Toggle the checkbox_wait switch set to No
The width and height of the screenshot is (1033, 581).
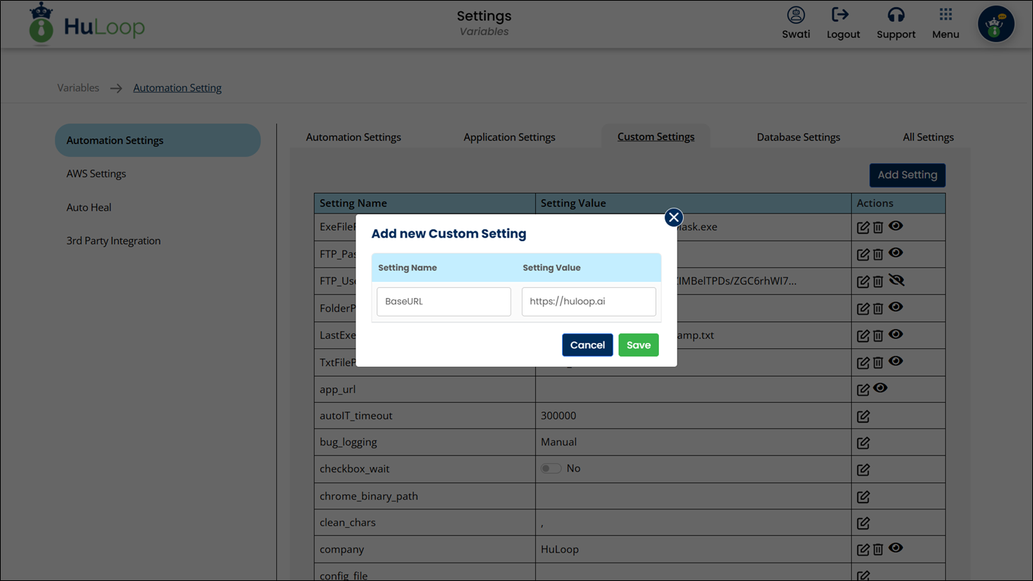click(551, 468)
